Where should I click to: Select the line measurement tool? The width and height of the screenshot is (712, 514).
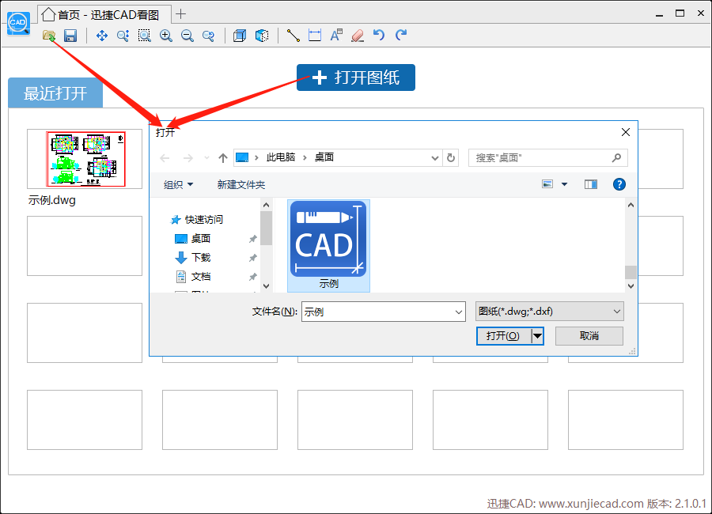click(x=294, y=36)
